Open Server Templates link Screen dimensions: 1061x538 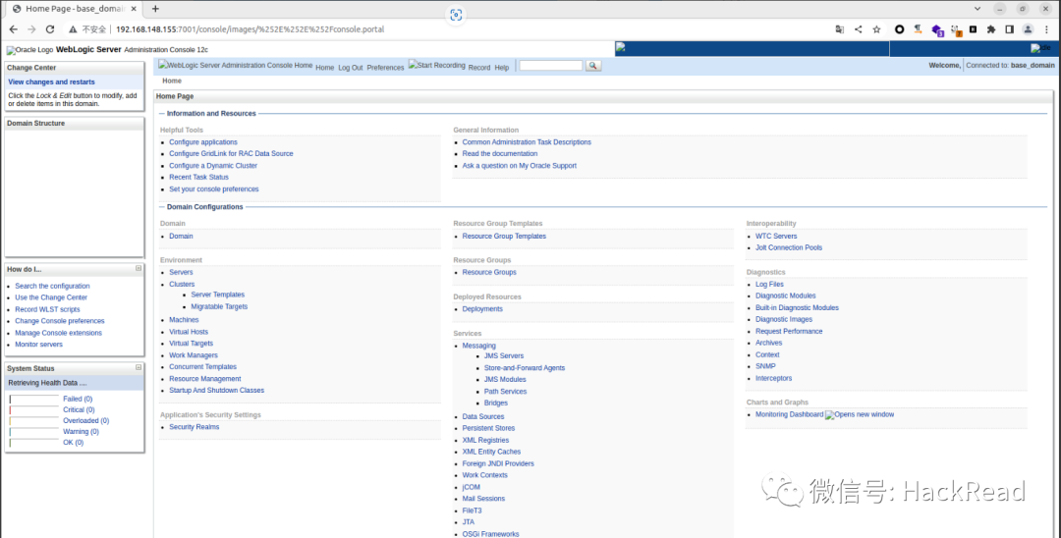[217, 295]
